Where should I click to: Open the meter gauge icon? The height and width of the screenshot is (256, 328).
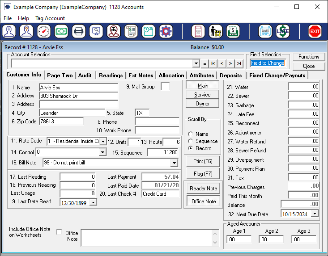[x=44, y=32]
